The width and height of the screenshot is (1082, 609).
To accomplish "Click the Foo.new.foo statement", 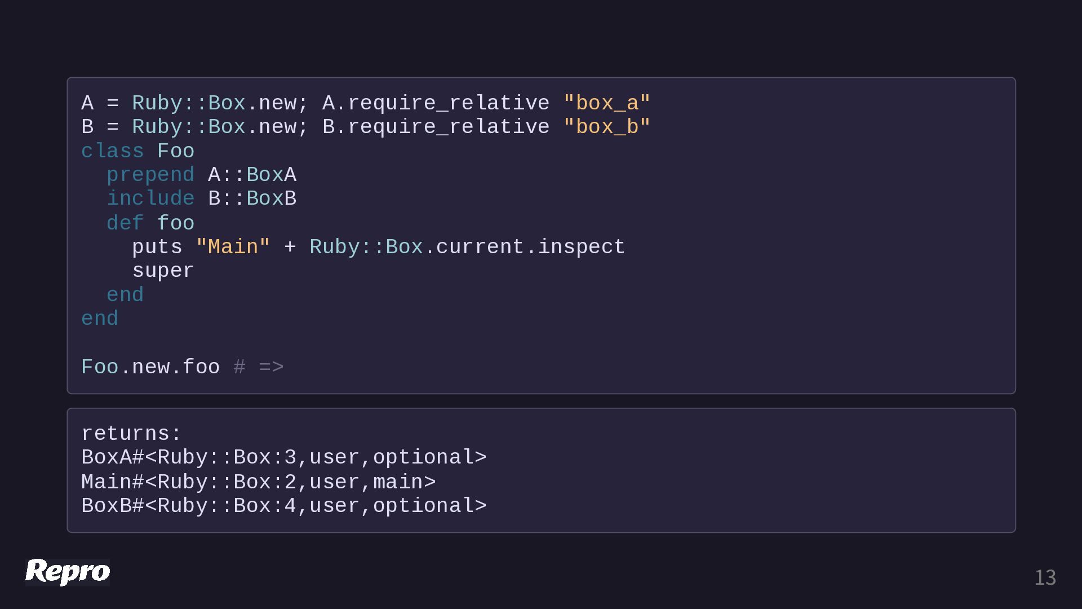I will coord(150,367).
